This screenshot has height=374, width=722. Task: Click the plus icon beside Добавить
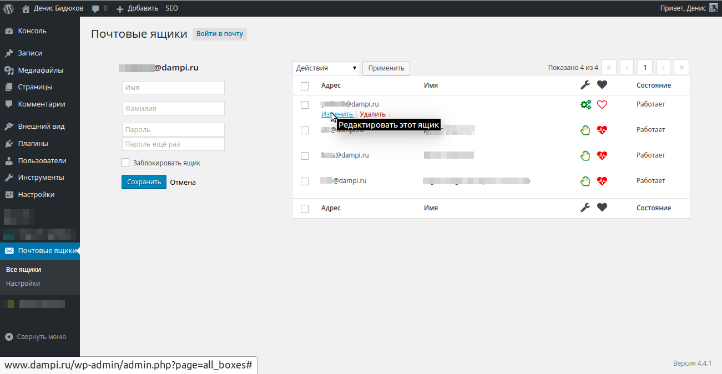(120, 8)
